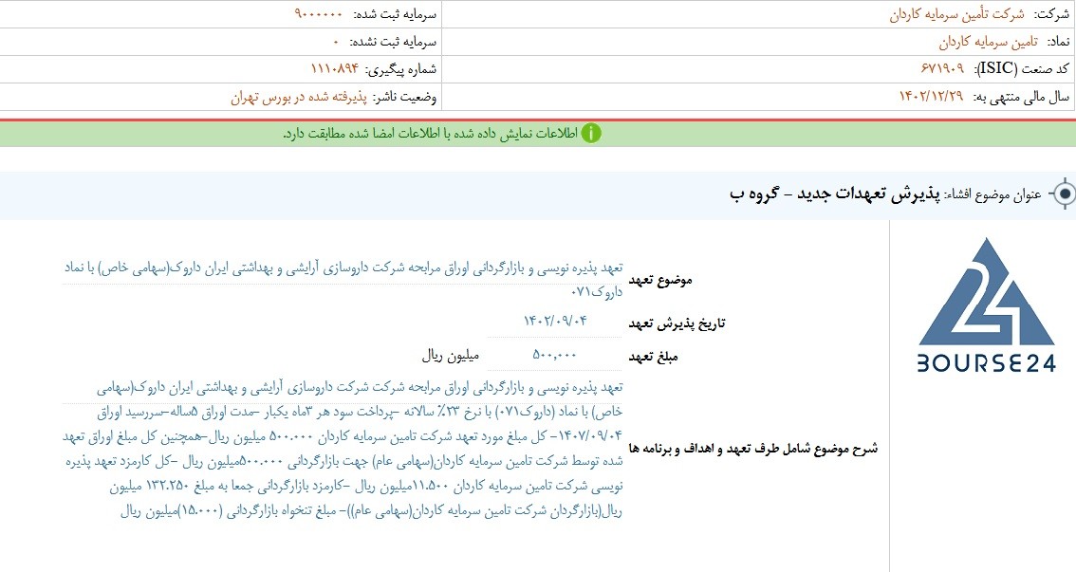Screen dimensions: 1076x572
Task: Select the registered capital value ۹۰۰۰۰۰۰
Action: pos(318,13)
